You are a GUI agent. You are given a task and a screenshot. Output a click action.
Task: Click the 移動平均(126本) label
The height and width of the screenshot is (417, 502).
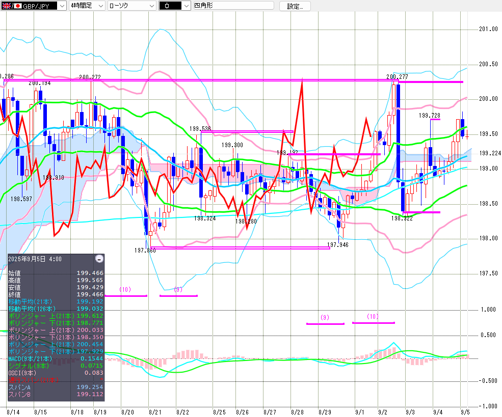(32, 309)
